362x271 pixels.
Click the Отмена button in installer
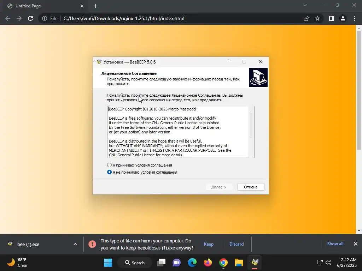tap(251, 187)
